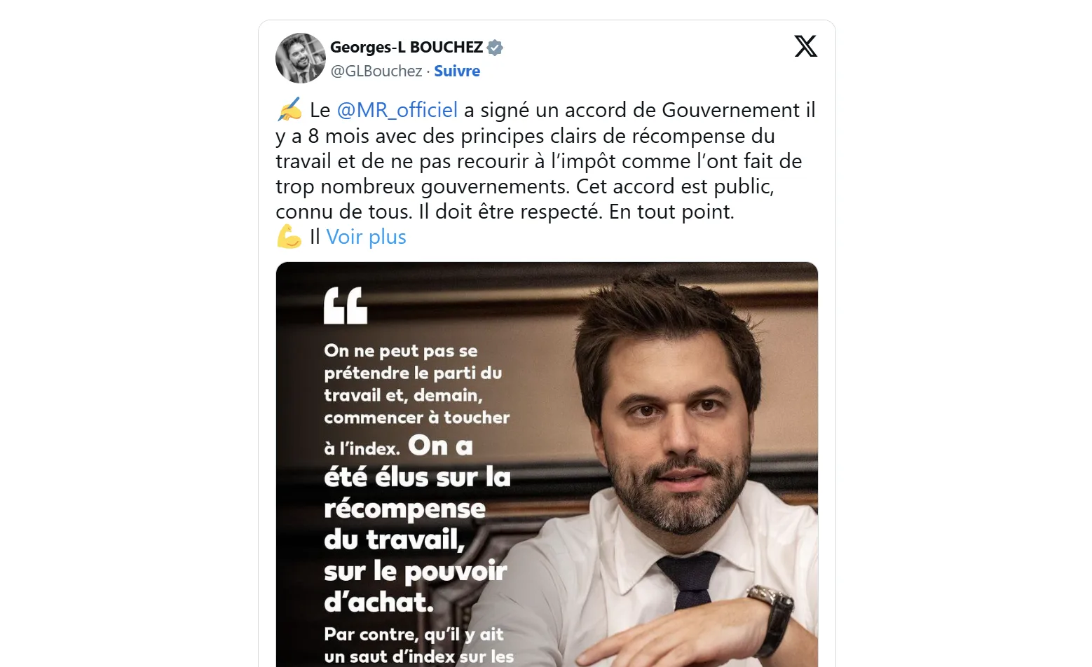This screenshot has width=1092, height=667.
Task: Open the @MR_officiel mention
Action: pyautogui.click(x=397, y=110)
